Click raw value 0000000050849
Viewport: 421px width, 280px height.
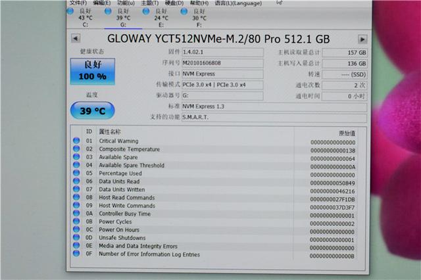(x=333, y=183)
